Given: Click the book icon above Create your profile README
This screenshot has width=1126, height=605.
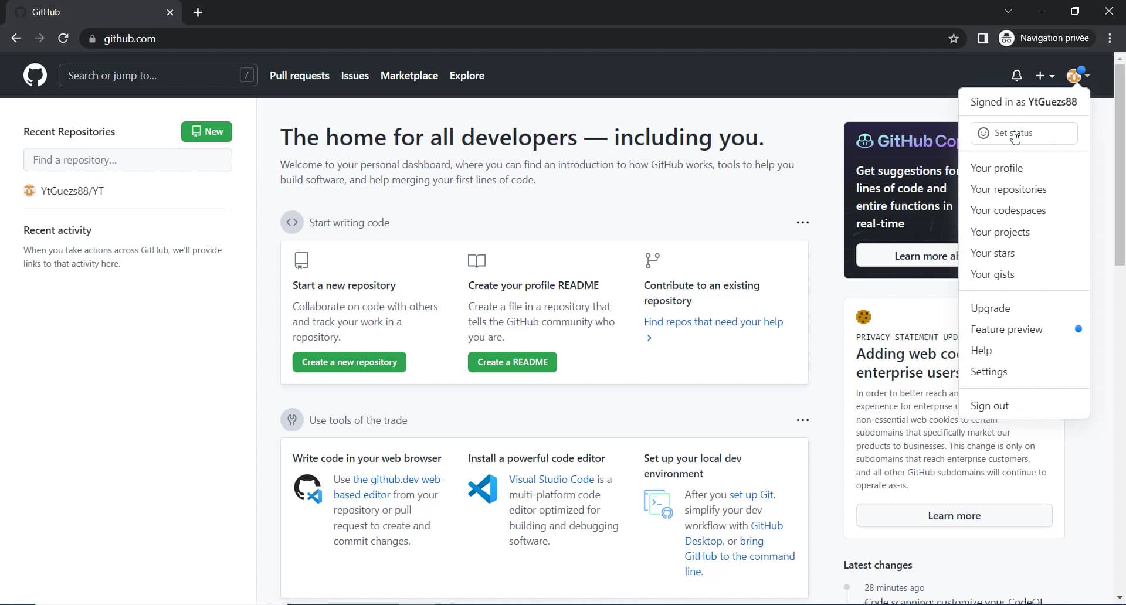Looking at the screenshot, I should [x=477, y=260].
